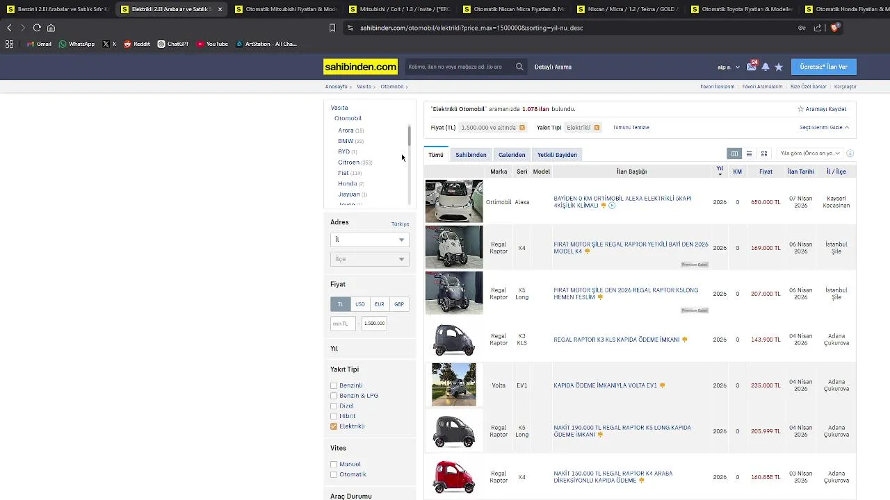Click the Brave shields icon
Image resolution: width=890 pixels, height=500 pixels.
tap(835, 28)
